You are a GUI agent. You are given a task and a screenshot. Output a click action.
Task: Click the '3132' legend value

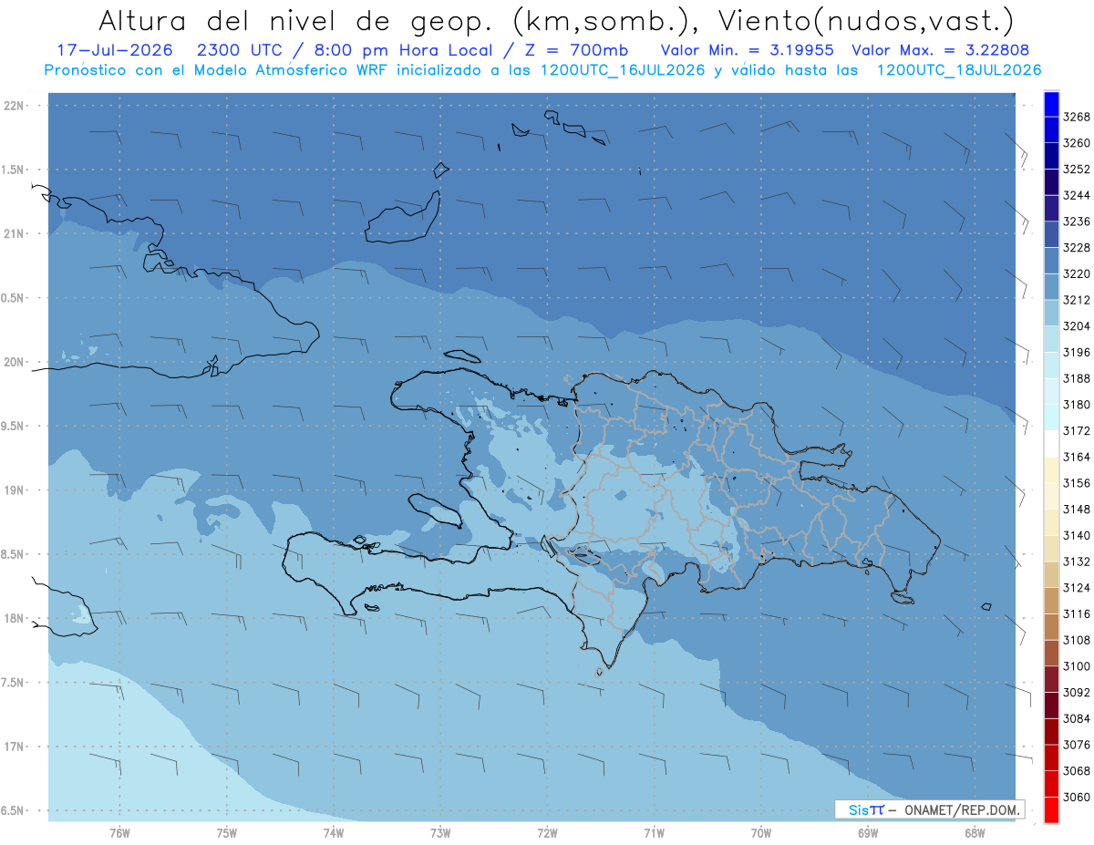[x=1077, y=562]
